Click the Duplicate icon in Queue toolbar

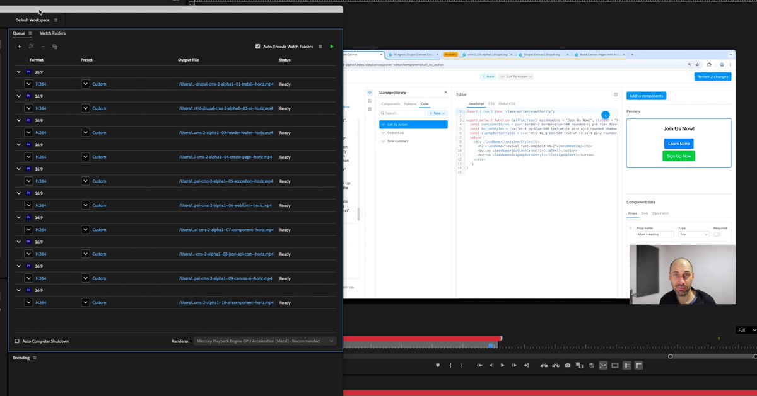tap(55, 47)
